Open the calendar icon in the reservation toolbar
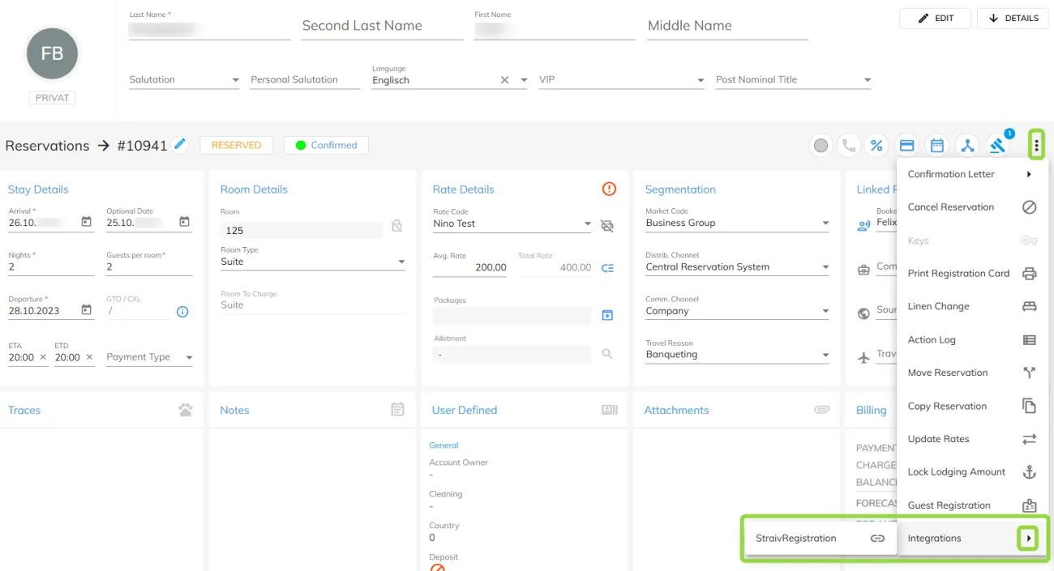 [x=936, y=145]
